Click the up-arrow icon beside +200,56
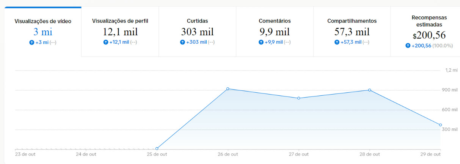460x164 pixels. (x=408, y=46)
